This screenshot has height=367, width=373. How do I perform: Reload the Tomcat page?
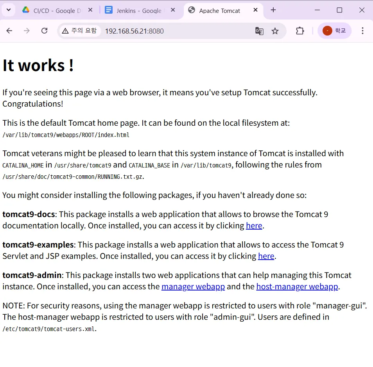click(45, 30)
